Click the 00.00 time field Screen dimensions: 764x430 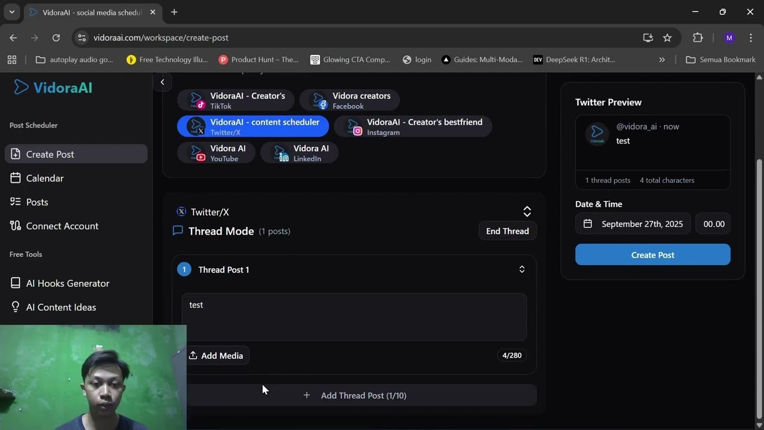714,224
